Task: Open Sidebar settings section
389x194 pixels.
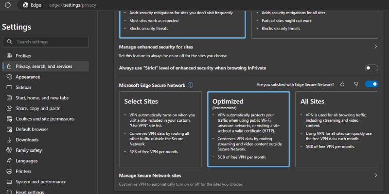Action: (x=45, y=87)
